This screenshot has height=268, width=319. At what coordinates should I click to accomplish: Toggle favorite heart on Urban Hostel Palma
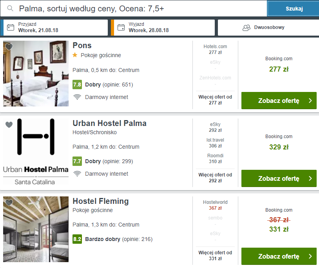9,124
